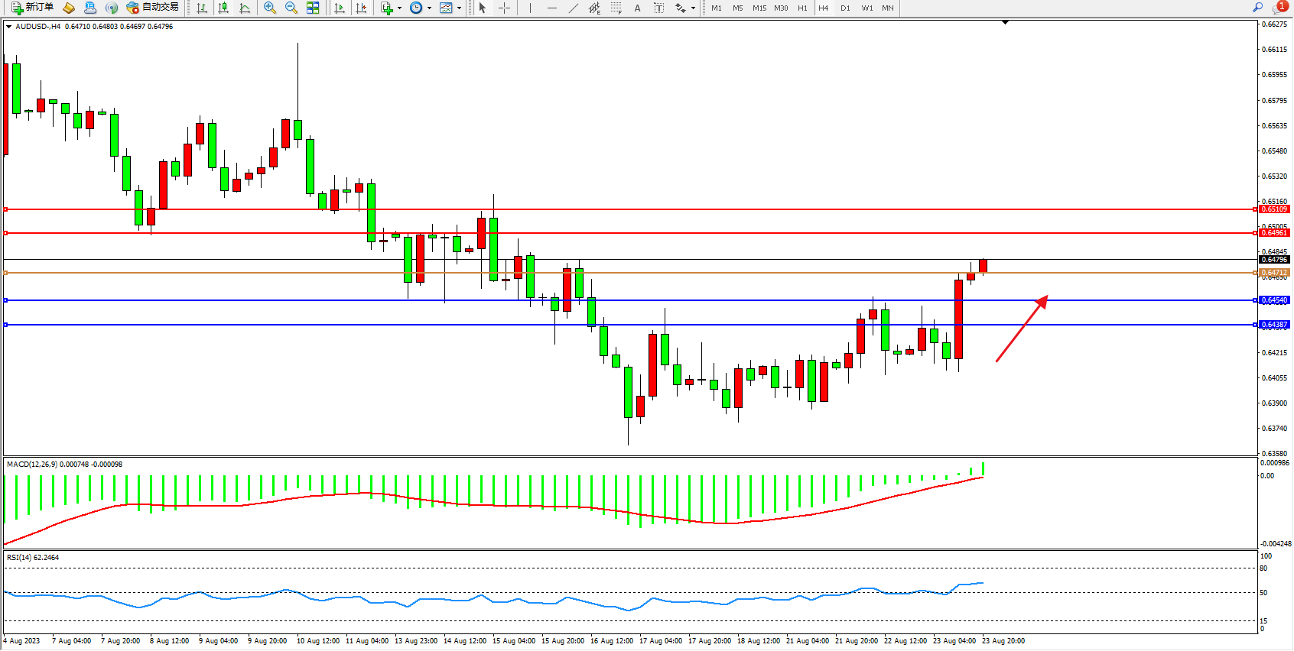Open the notifications chat bubble icon
Screen dimensions: 1294x651
coord(1278,8)
